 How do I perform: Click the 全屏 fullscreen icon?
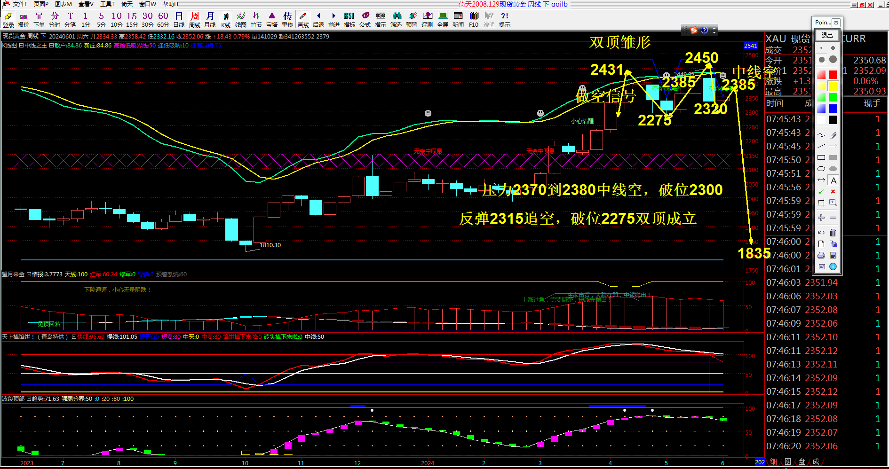tap(443, 20)
